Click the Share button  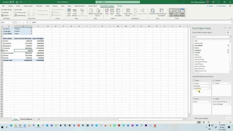click(210, 6)
